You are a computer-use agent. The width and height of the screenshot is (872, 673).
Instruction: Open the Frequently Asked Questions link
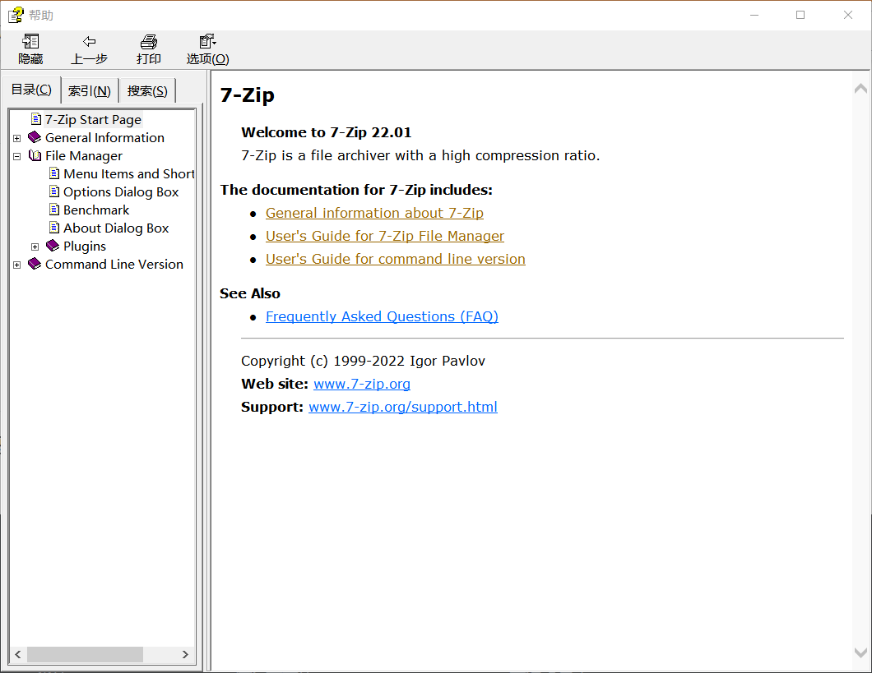point(382,316)
